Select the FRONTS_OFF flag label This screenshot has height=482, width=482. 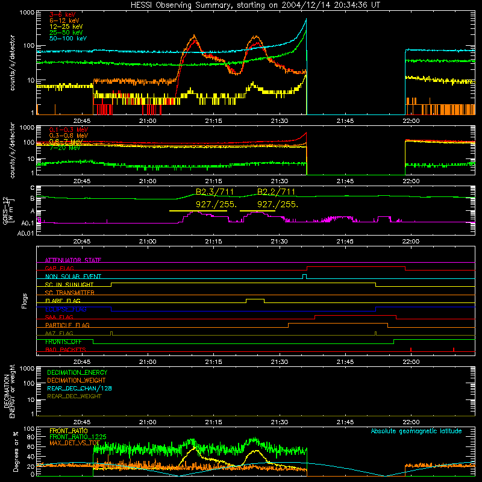pos(63,342)
